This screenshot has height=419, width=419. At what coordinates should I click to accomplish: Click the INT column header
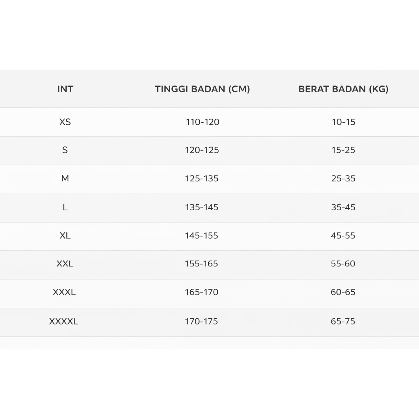[65, 89]
